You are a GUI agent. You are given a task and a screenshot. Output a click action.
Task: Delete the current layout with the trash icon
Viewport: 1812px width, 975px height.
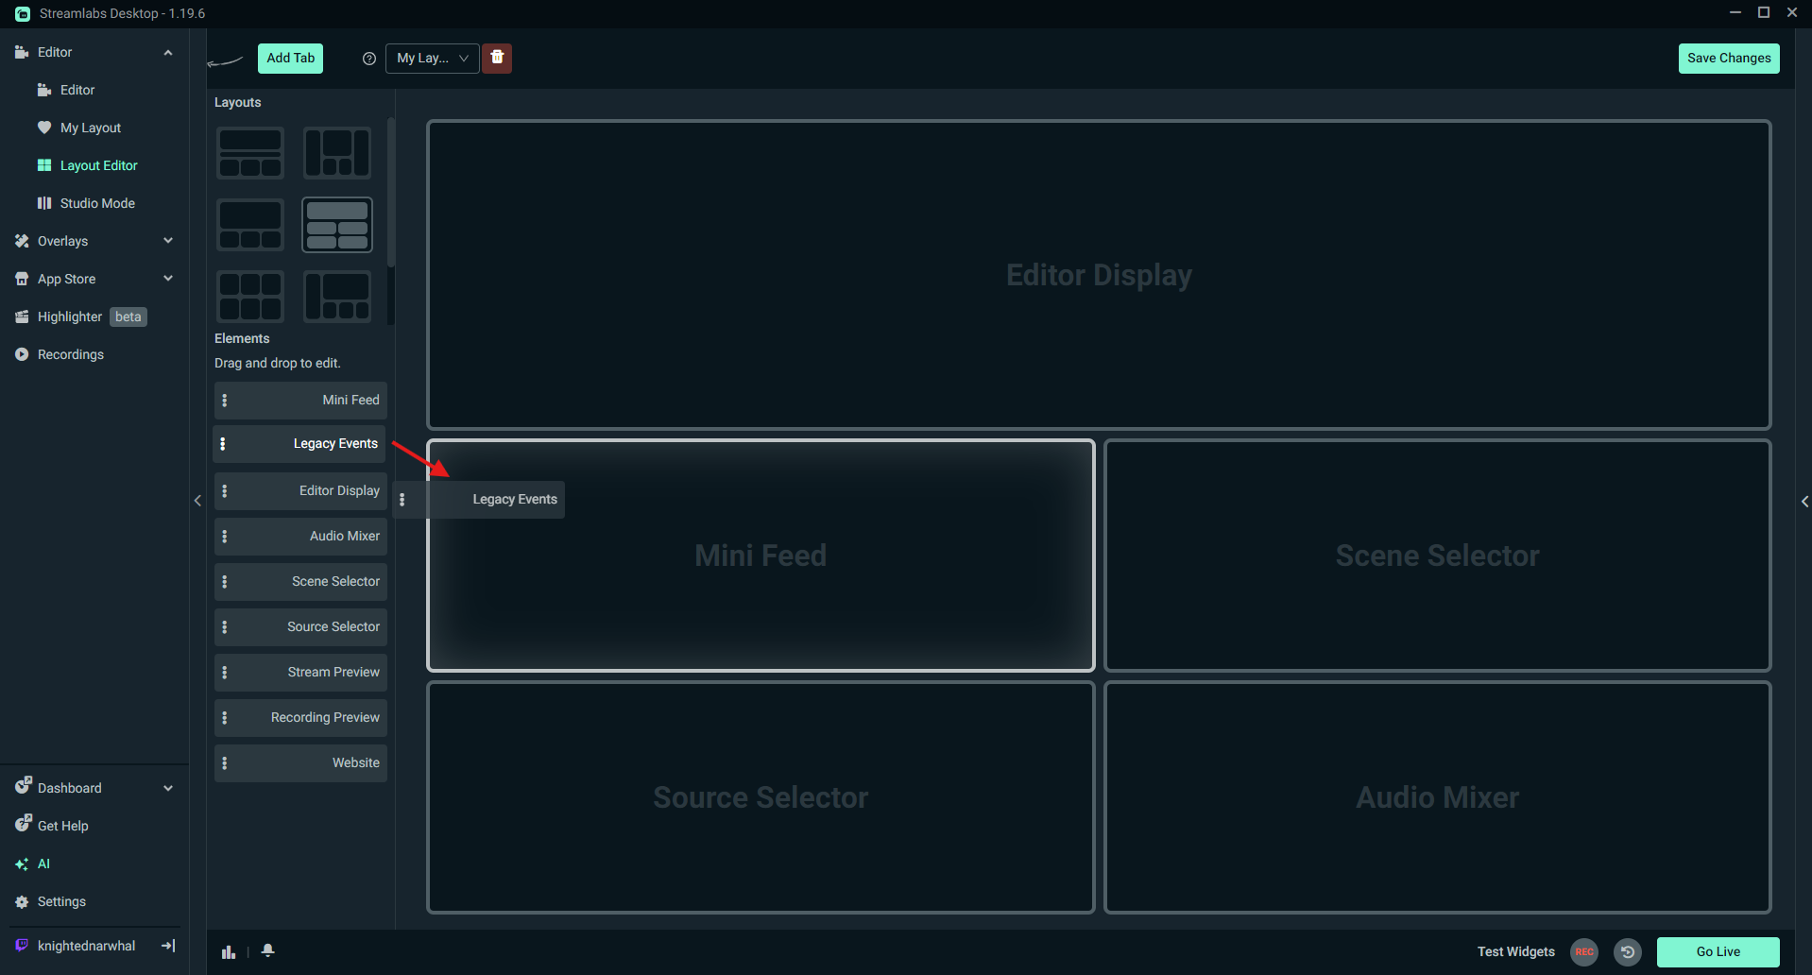pyautogui.click(x=497, y=58)
